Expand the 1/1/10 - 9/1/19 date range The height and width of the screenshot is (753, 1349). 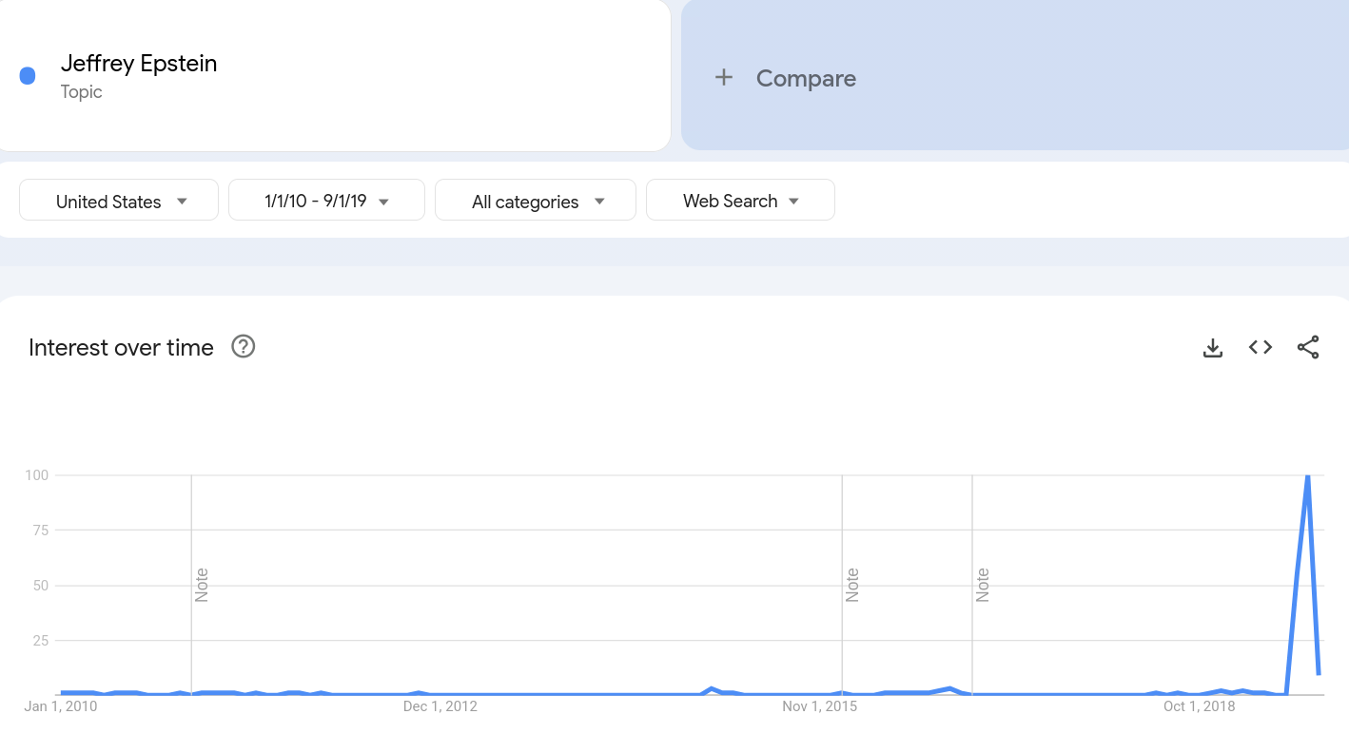coord(326,201)
